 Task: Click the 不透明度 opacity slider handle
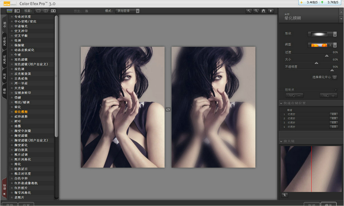point(332,70)
